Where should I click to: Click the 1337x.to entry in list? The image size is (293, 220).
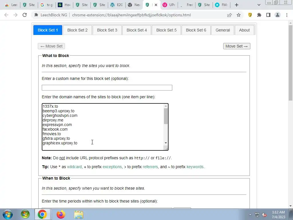click(x=50, y=106)
